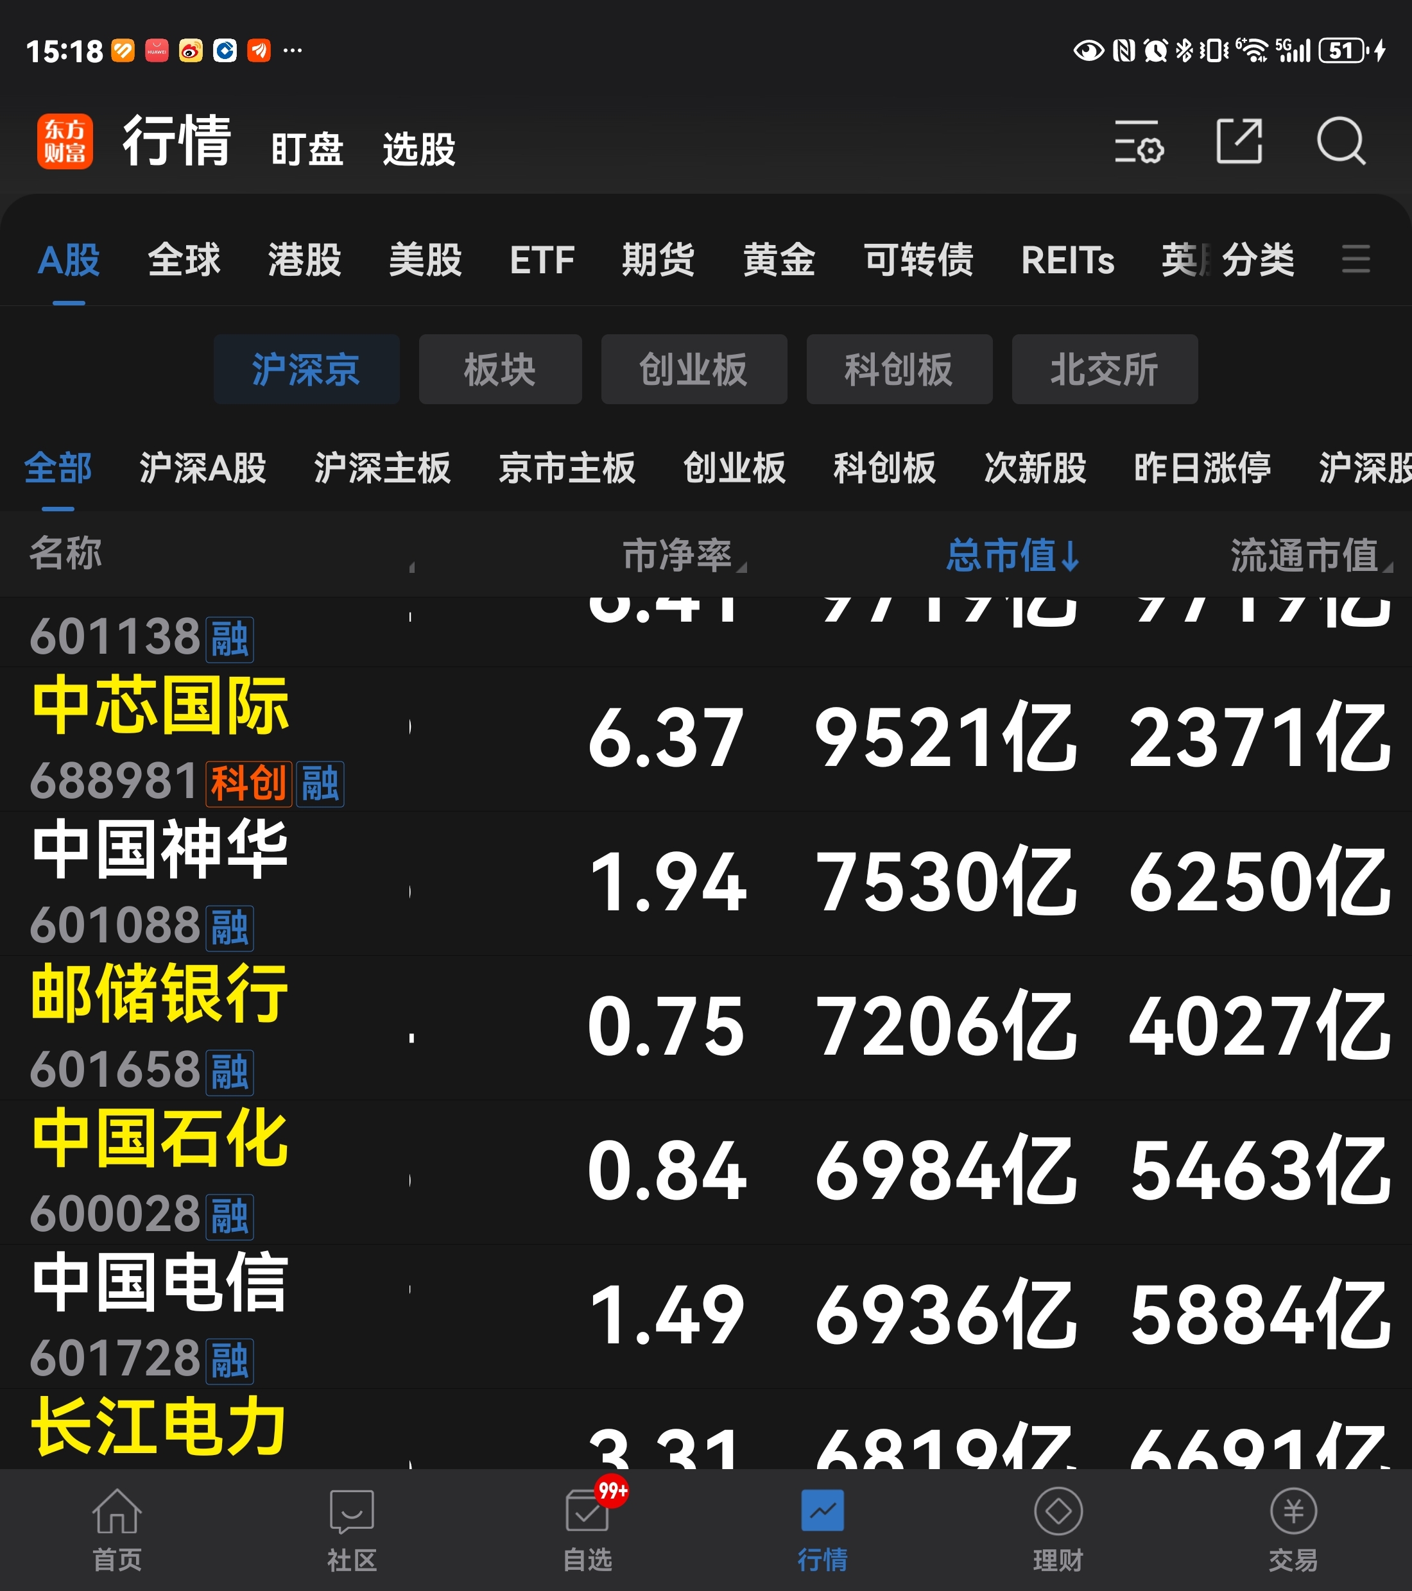Tap circulating market cap 6250亿

(1260, 881)
